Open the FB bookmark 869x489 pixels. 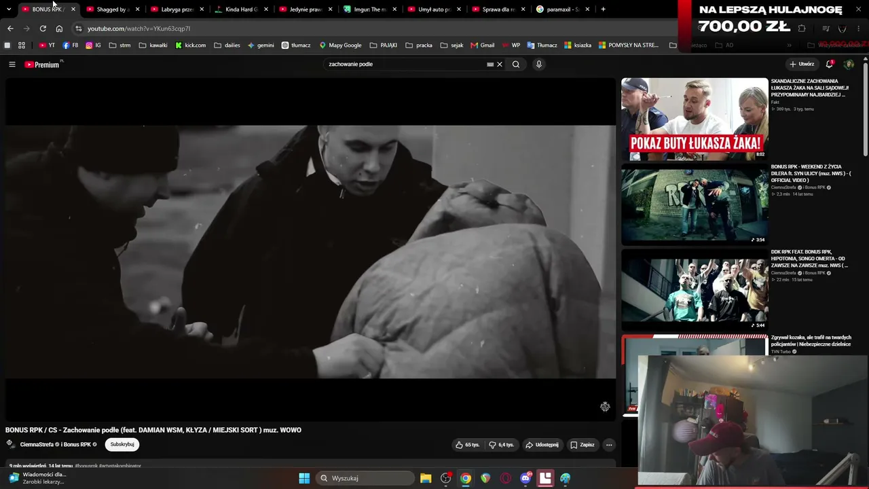pyautogui.click(x=70, y=46)
